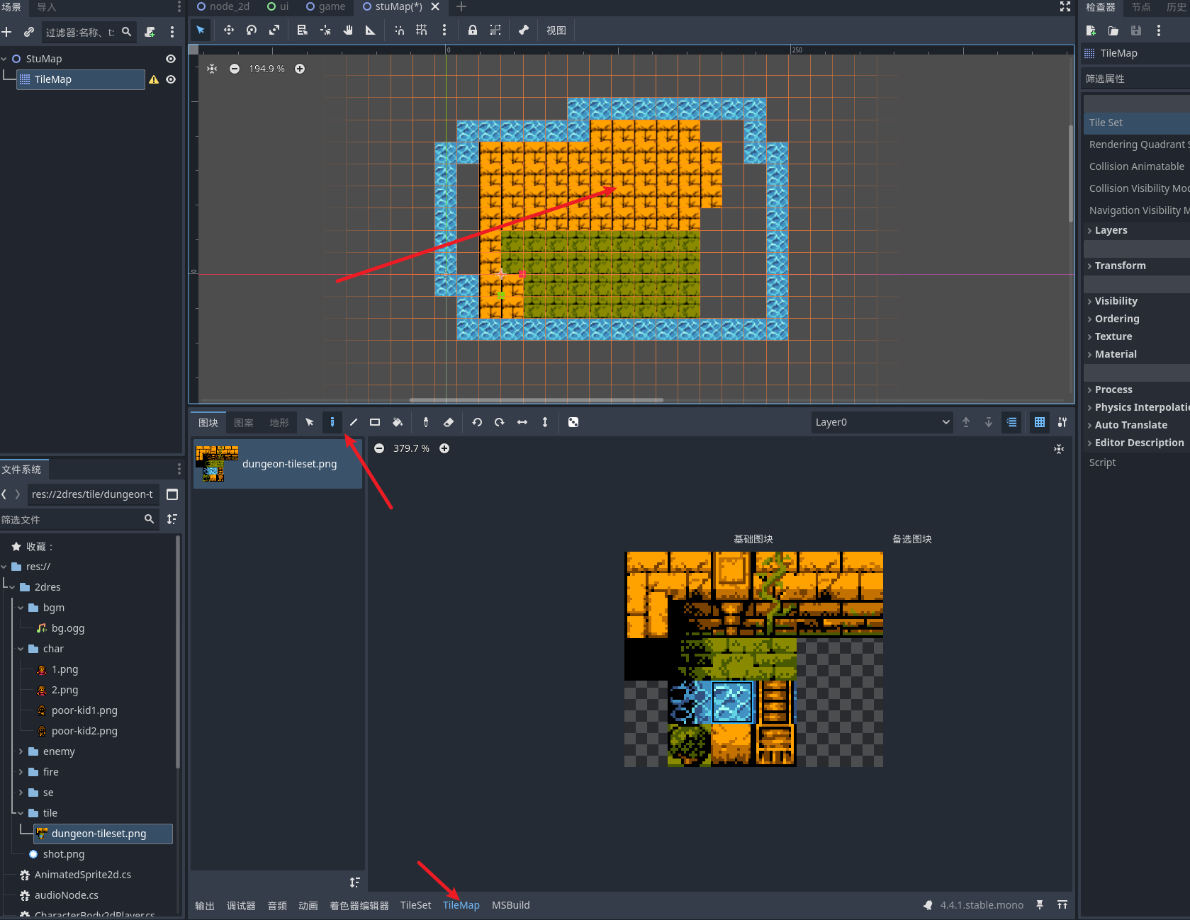Image resolution: width=1190 pixels, height=920 pixels.
Task: Toggle random tile scatter dice
Action: [x=573, y=422]
